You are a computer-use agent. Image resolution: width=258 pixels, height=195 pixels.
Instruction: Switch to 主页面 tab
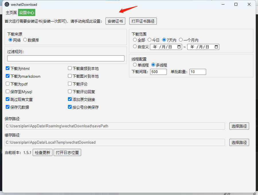tap(11, 13)
